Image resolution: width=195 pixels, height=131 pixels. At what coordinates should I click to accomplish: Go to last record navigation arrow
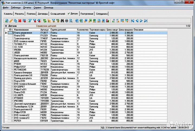(146, 20)
